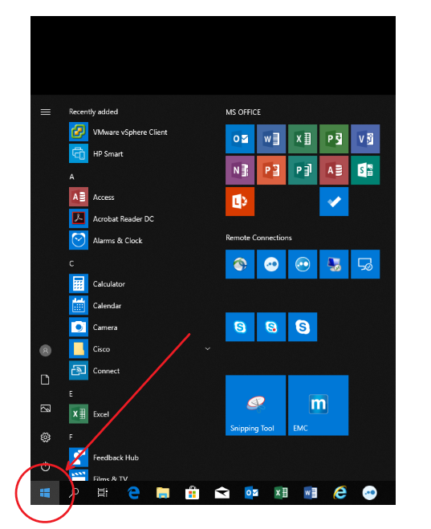The width and height of the screenshot is (431, 529).
Task: Open Task View on the taskbar
Action: pyautogui.click(x=103, y=493)
